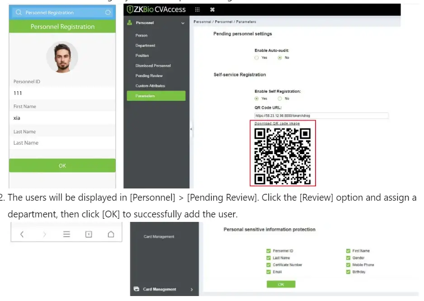Tap the mobile browser home icon

click(x=111, y=234)
